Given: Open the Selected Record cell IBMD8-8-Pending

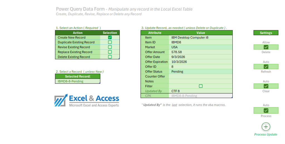Looking at the screenshot, I should [78, 81].
